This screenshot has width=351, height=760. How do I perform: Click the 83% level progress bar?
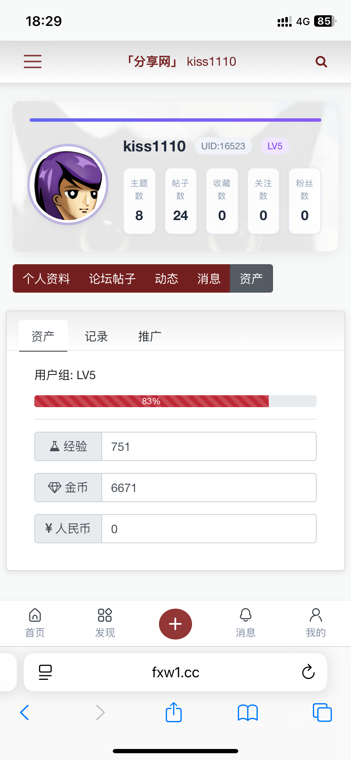point(175,401)
